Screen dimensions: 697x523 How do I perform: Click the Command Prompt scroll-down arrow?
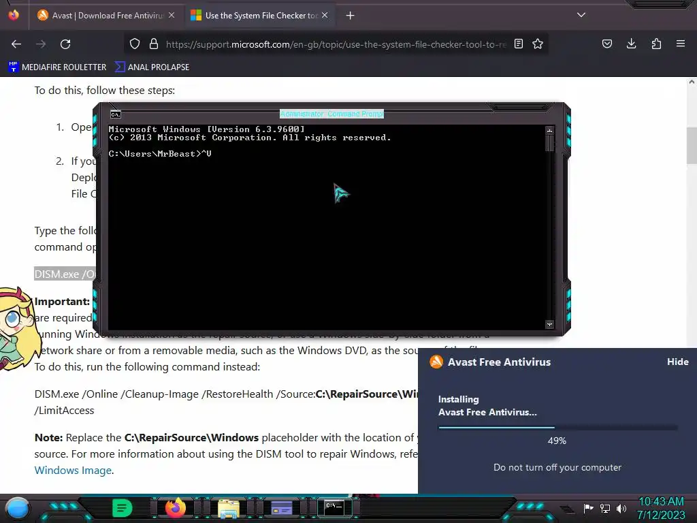pos(549,325)
